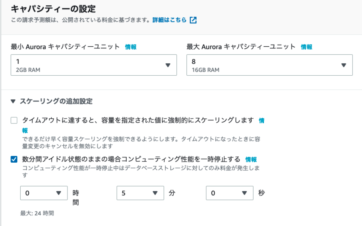Click the arrow icon in the hours dropdown
Screen dimensions: 362x226
pos(59,193)
